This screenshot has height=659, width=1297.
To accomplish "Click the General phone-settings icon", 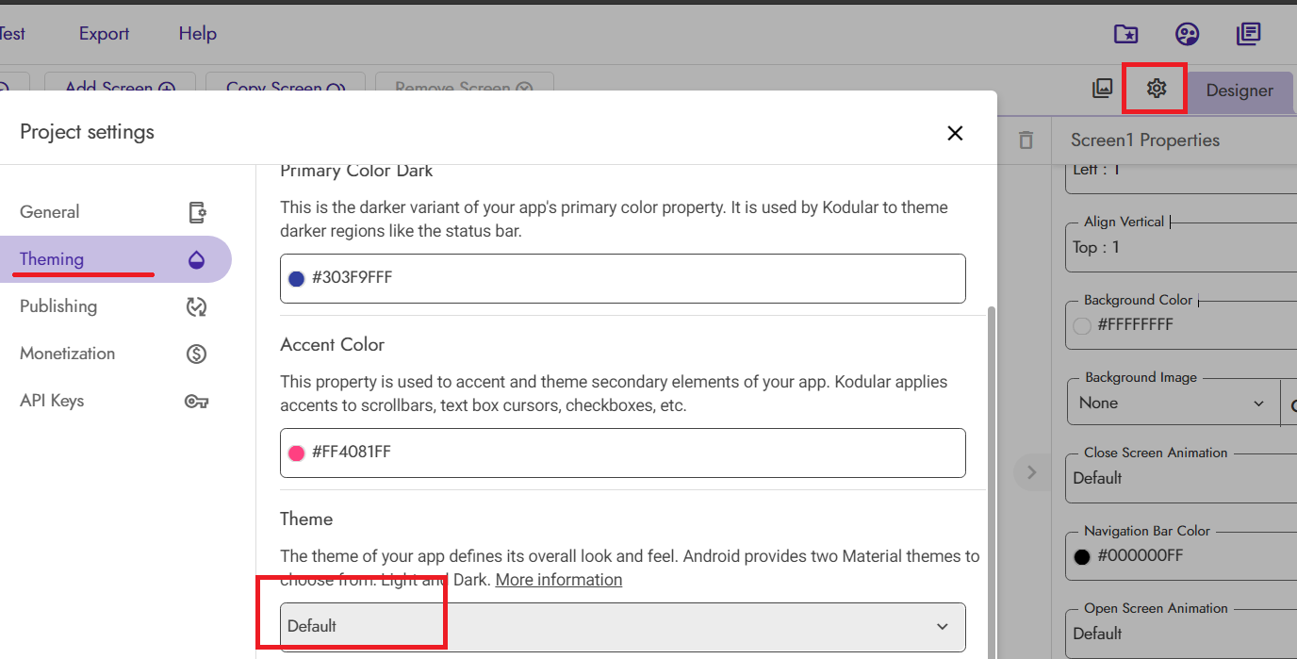I will (x=197, y=212).
